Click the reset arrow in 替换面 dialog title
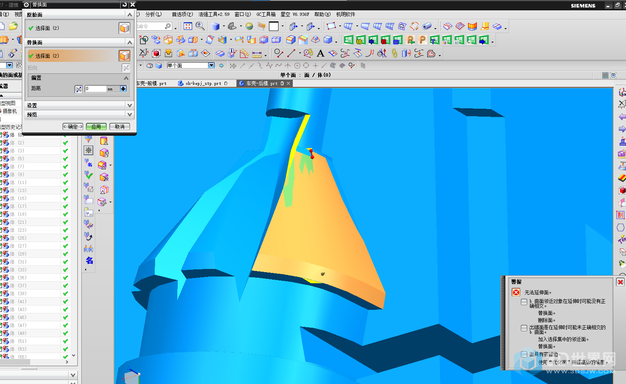 pos(125,4)
